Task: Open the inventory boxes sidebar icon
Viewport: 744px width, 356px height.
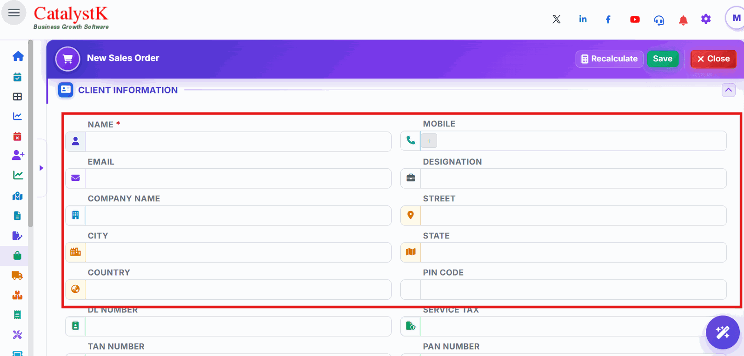Action: point(17,295)
